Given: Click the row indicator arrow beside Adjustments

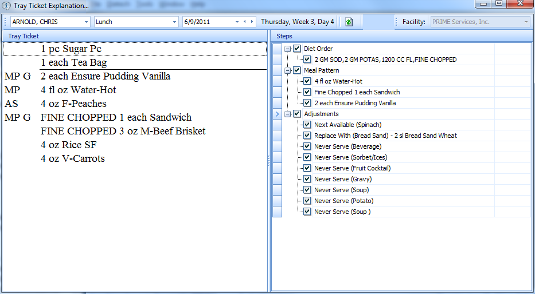Looking at the screenshot, I should coord(277,114).
